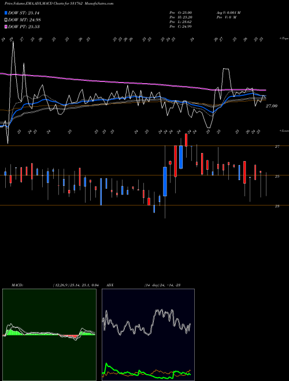
Task: Click the 'MACD:' indicator heading
Action: pos(17,285)
